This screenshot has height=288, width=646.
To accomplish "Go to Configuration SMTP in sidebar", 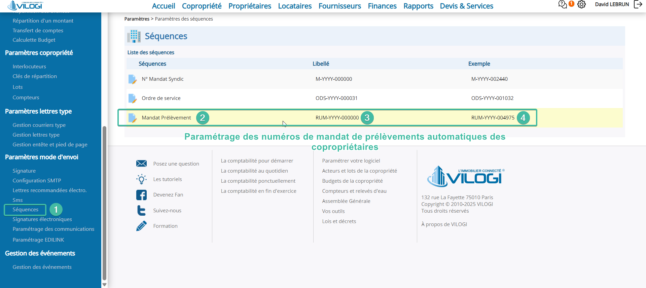I will click(37, 181).
